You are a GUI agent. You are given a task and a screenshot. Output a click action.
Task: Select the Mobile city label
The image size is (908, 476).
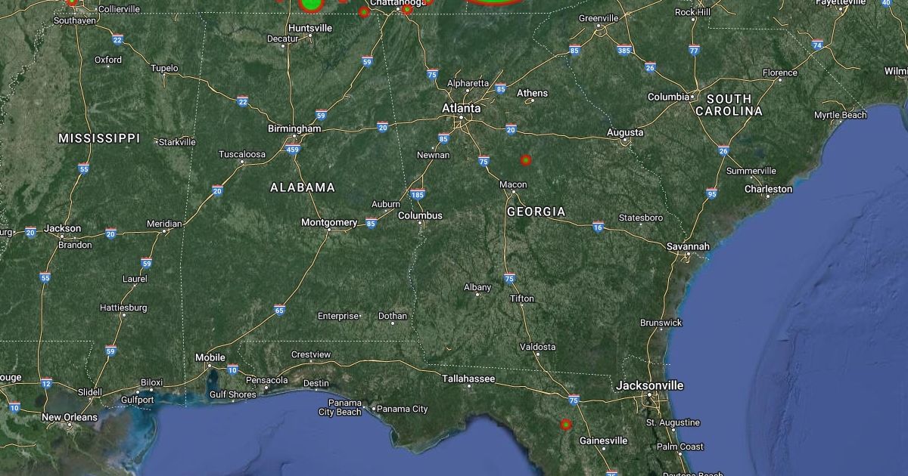[210, 357]
